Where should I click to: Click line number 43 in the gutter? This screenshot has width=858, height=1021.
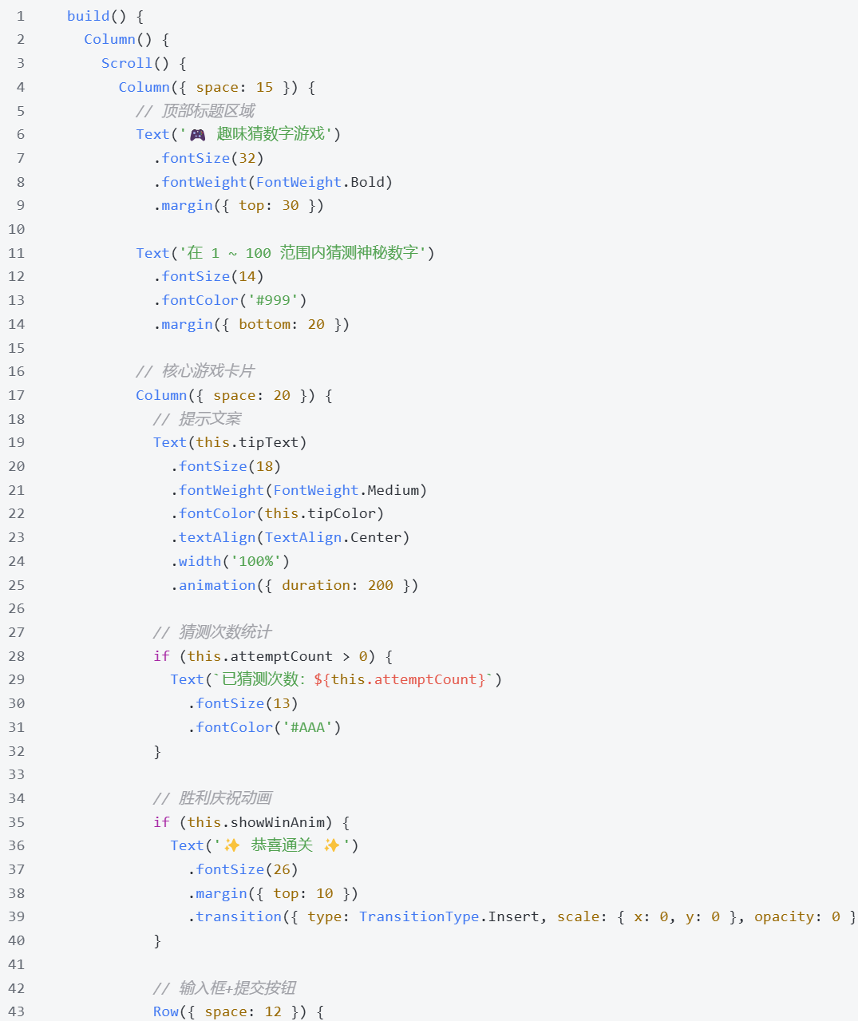[x=16, y=1011]
